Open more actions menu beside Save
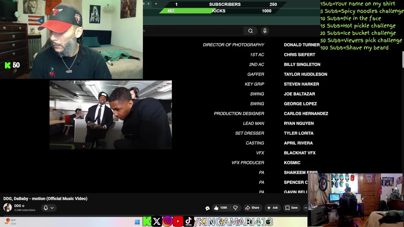Screen dimensions: 404x227 coord(305,208)
